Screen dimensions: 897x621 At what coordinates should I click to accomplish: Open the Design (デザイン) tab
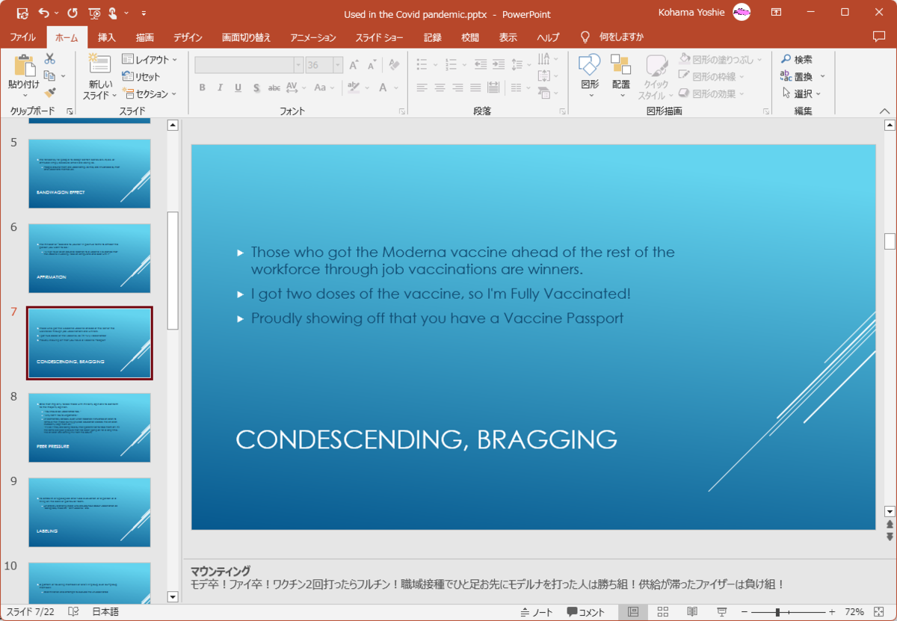[188, 37]
